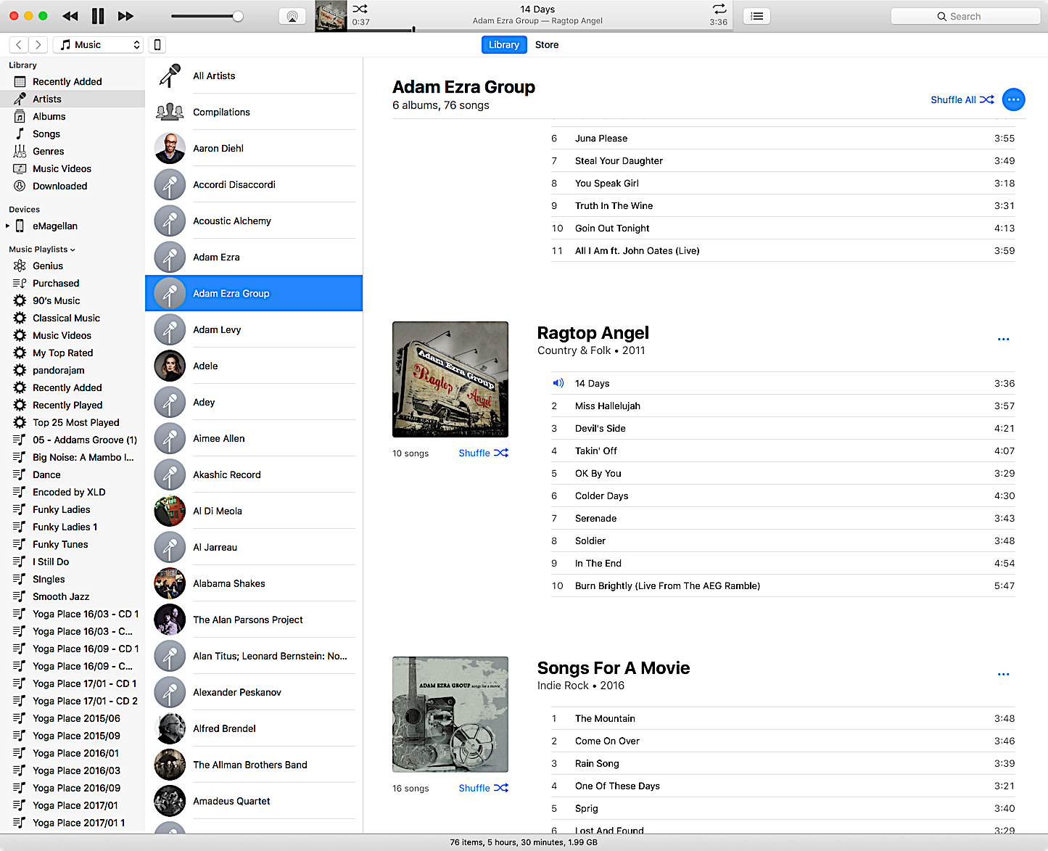The image size is (1048, 851).
Task: Select The Alan Parsons Project
Action: 254,620
